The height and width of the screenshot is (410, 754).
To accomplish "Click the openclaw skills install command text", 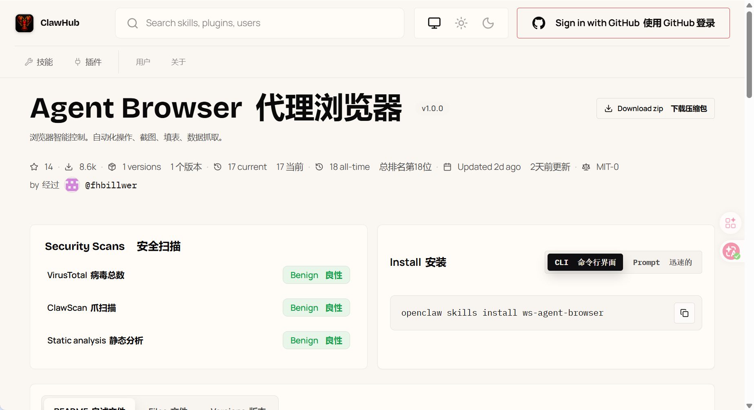I will pos(502,313).
